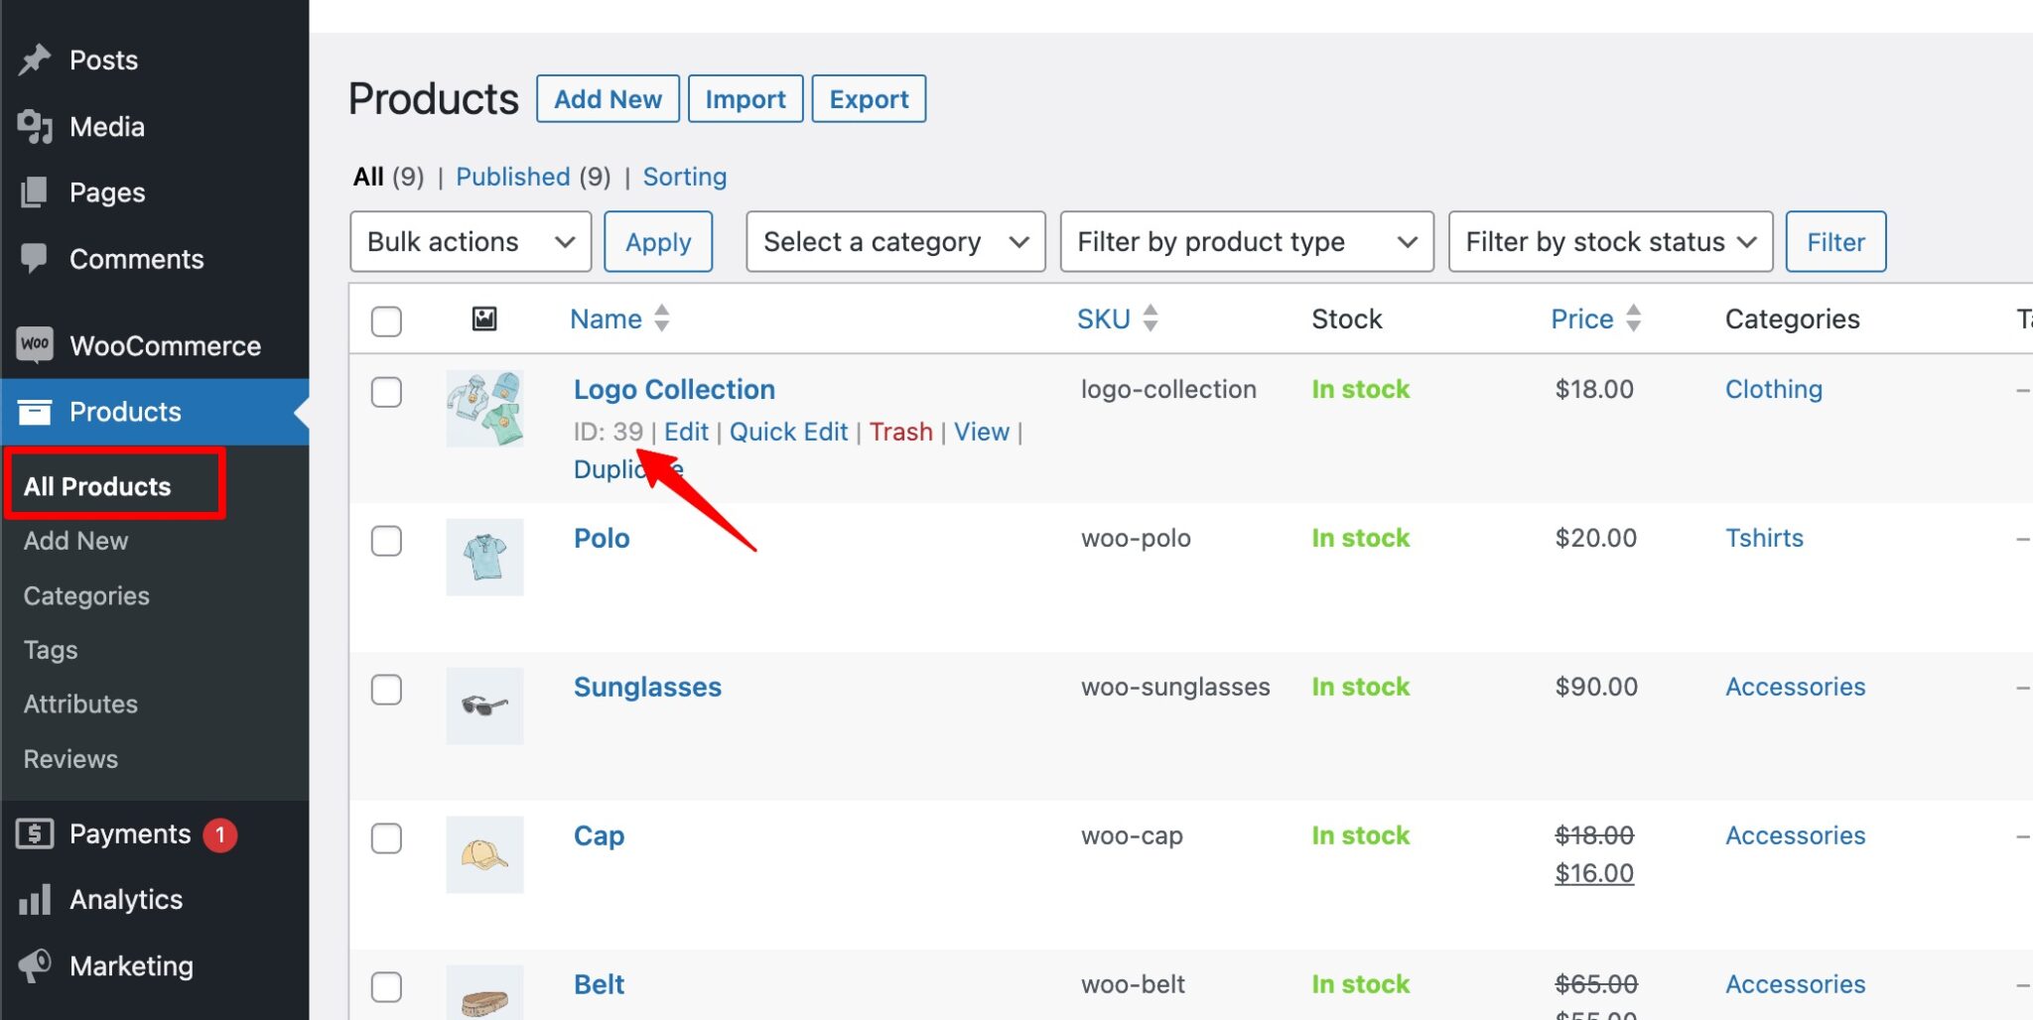
Task: View the Logo Collection product
Action: coord(982,432)
